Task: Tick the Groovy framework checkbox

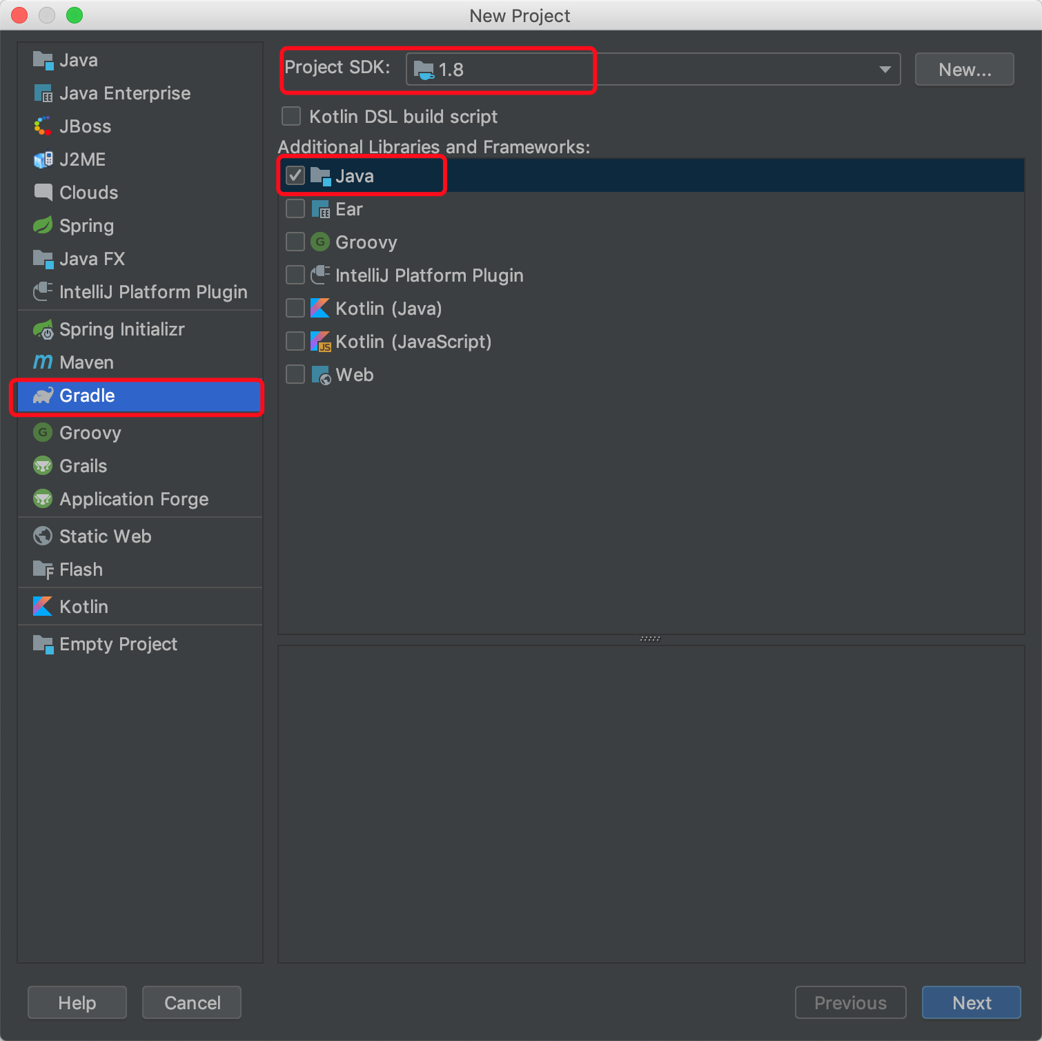Action: click(295, 242)
